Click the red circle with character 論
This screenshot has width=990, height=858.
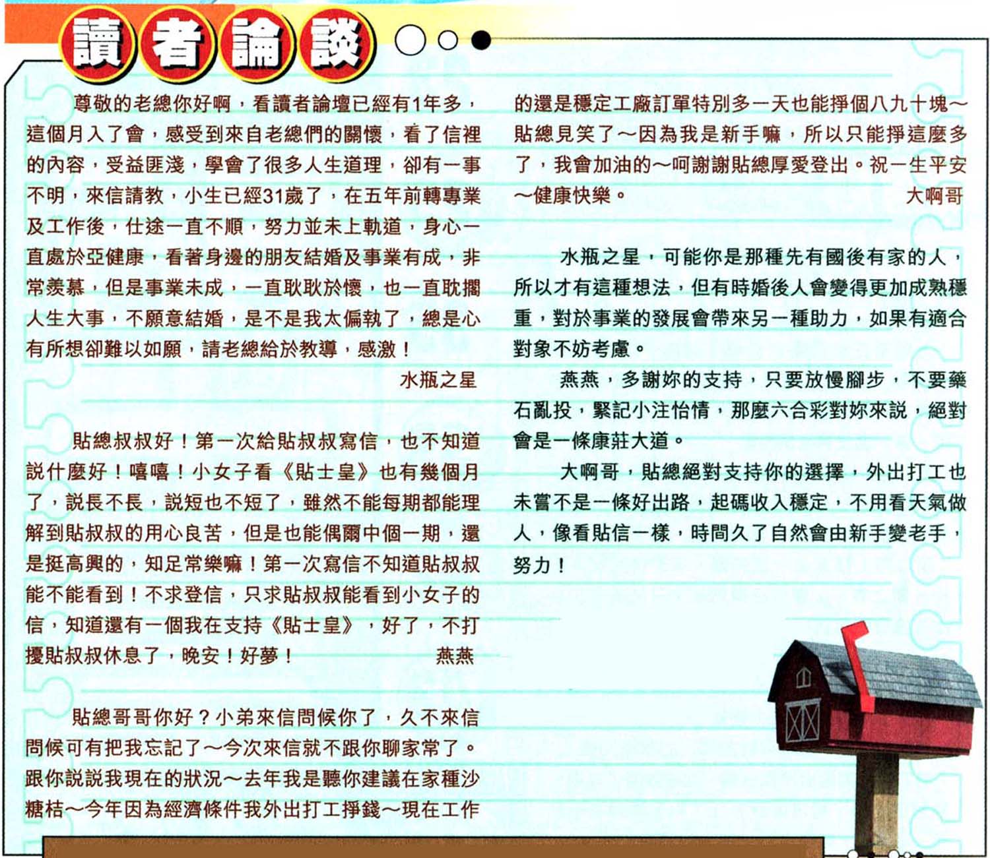pos(257,44)
